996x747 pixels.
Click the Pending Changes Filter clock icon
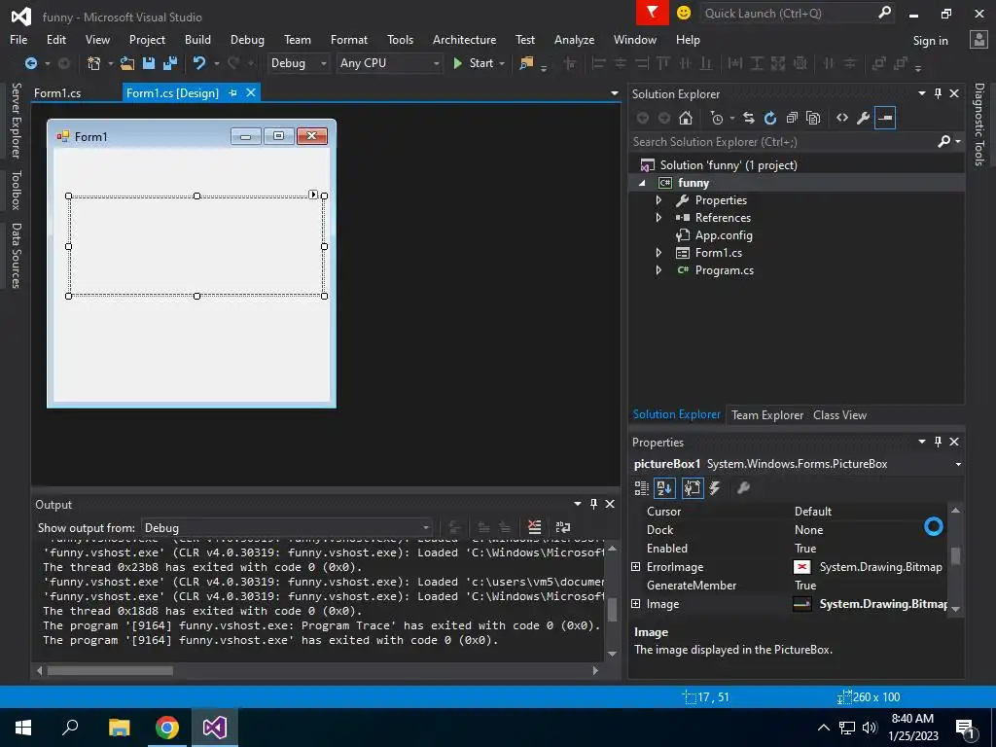point(717,118)
